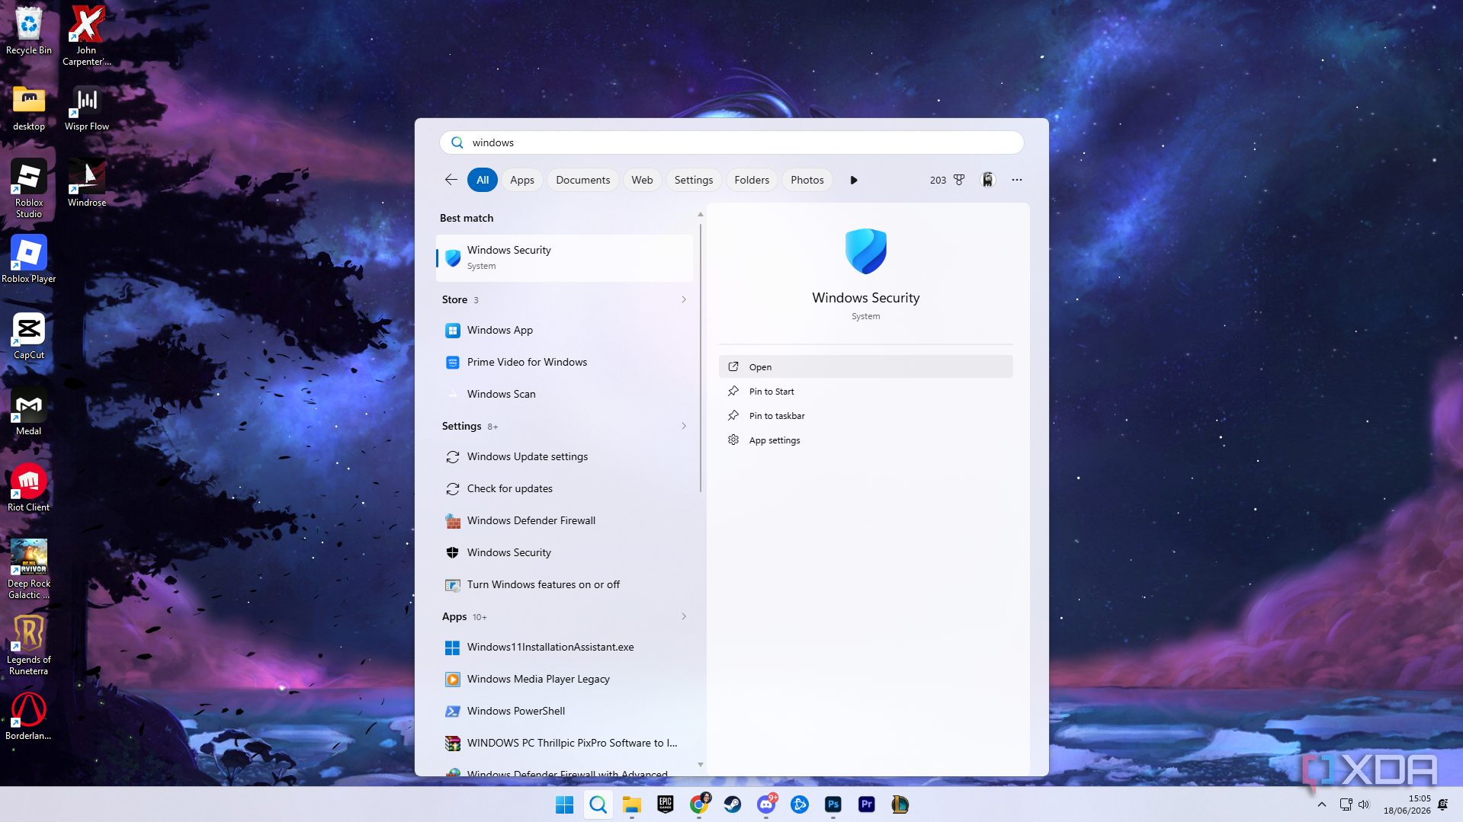Open Borderlands desktop shortcut

pos(29,716)
